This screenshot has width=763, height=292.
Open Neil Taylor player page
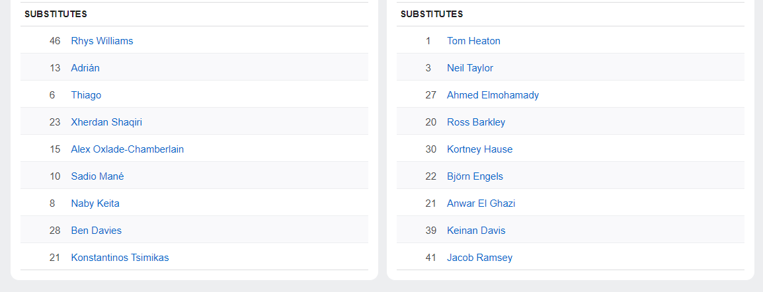pyautogui.click(x=469, y=68)
